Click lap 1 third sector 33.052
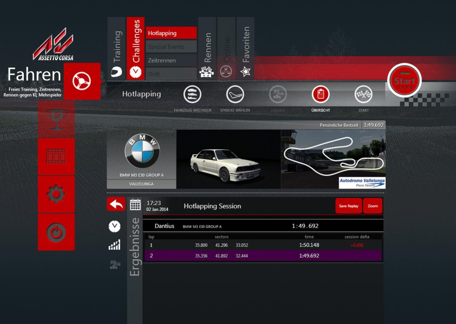456x324 pixels. click(242, 245)
